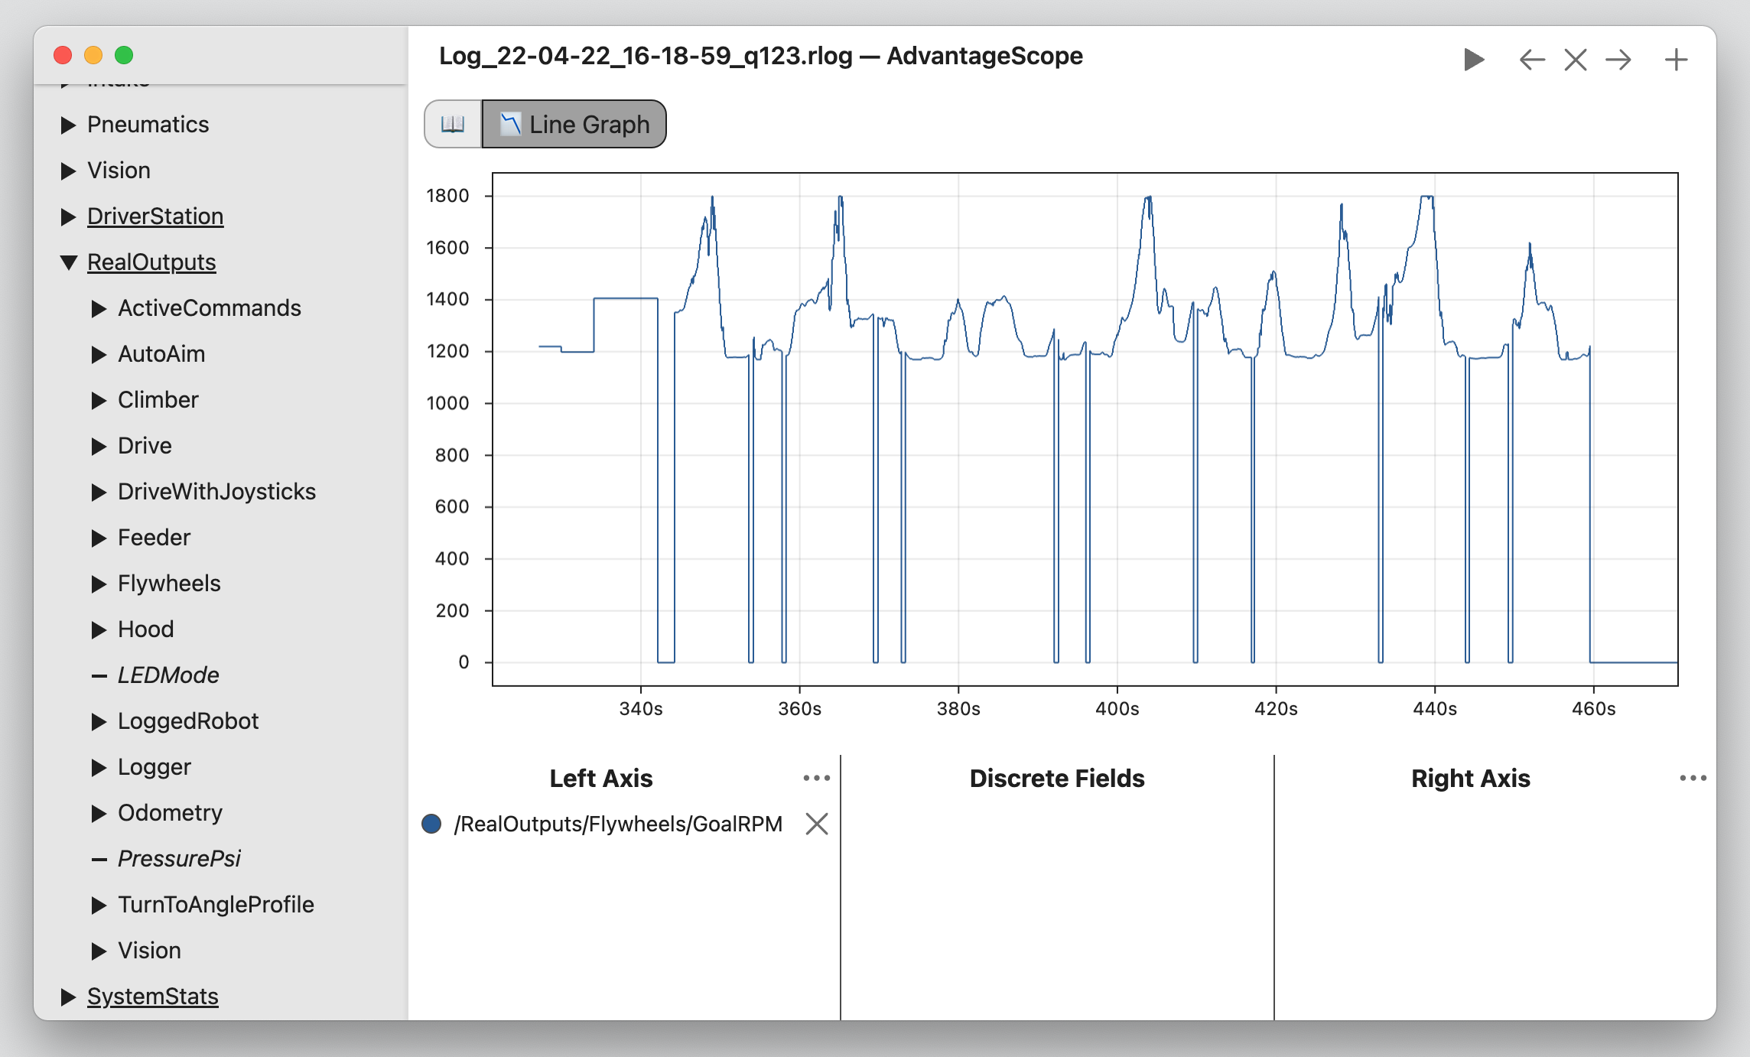Select the 1000 y-axis label
Screen dimensions: 1750x1057
(x=447, y=403)
